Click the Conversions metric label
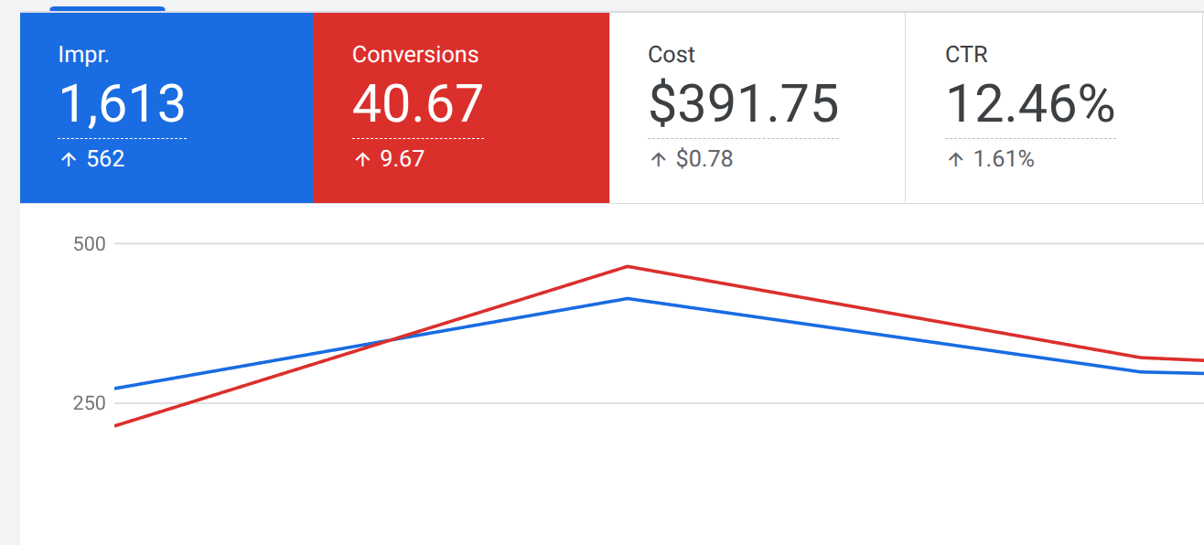The width and height of the screenshot is (1204, 545). tap(416, 54)
